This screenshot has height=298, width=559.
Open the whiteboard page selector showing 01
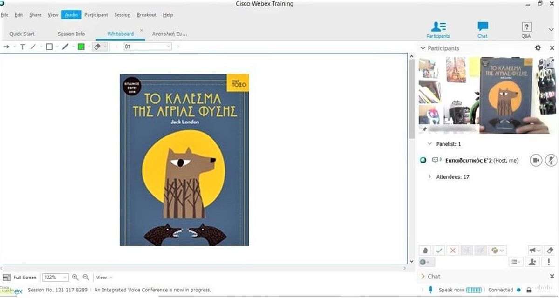[148, 47]
